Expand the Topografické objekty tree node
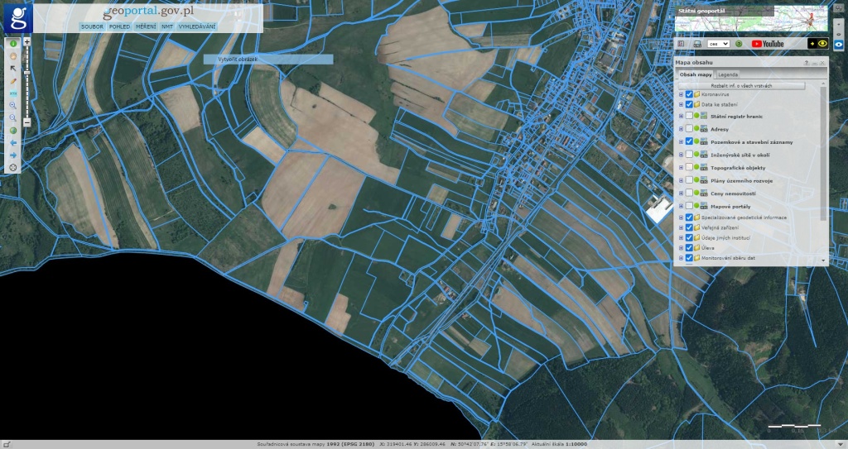This screenshot has height=449, width=848. (681, 167)
